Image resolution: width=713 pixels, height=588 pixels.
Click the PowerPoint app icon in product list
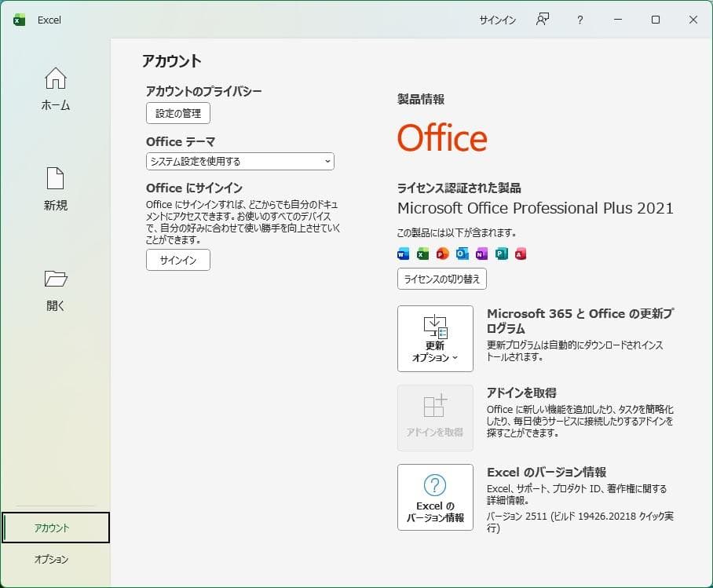point(442,254)
